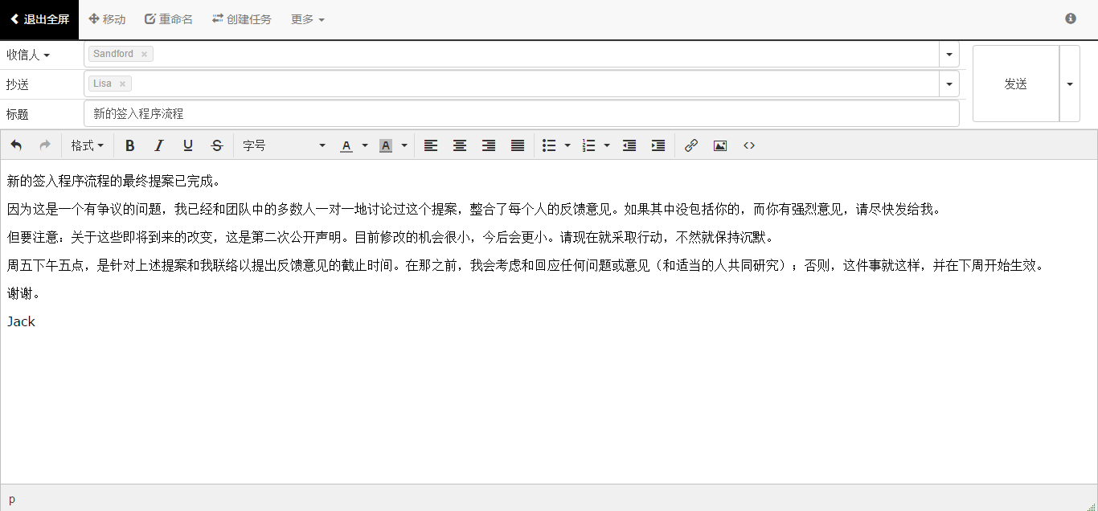Click the 重命名 rename option
The height and width of the screenshot is (511, 1098).
169,19
